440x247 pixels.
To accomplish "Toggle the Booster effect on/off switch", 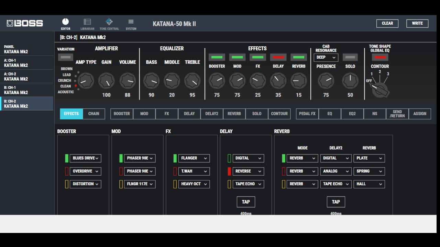I will tap(217, 57).
